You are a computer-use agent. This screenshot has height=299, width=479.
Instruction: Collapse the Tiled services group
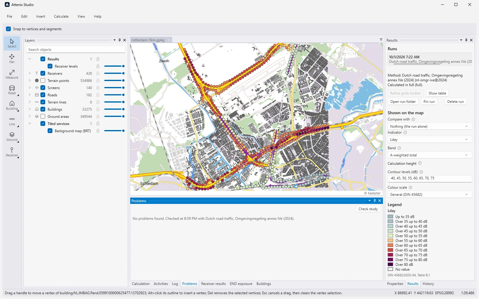[x=30, y=123]
